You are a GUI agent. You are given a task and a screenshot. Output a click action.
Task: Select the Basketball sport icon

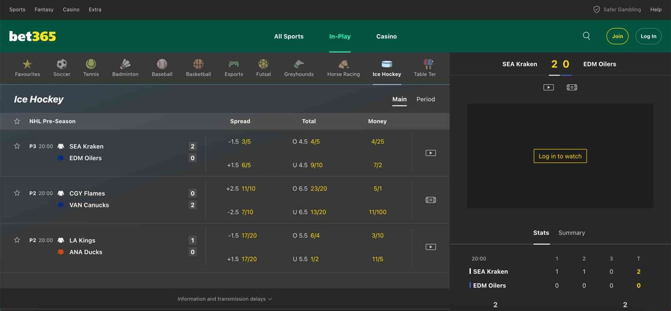point(199,64)
